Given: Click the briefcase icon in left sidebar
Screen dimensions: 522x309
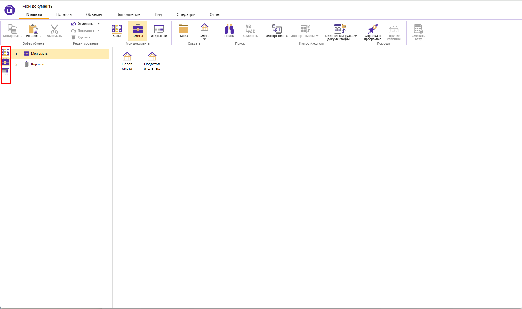Looking at the screenshot, I should pos(5,62).
